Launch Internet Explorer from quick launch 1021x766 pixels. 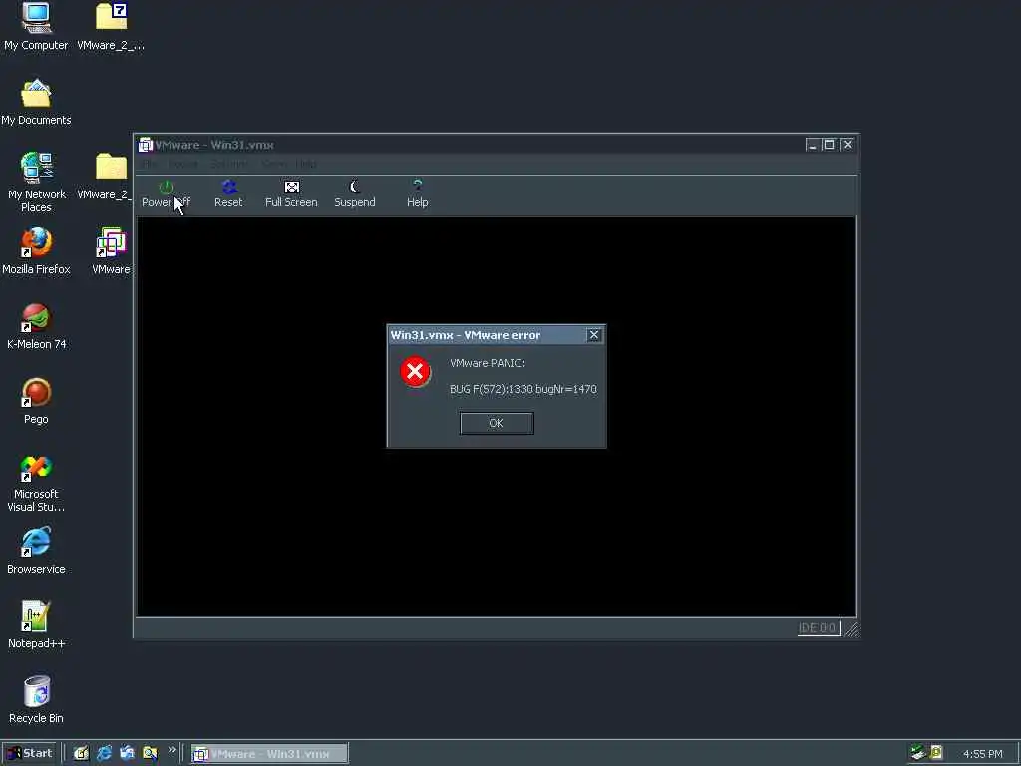point(104,754)
